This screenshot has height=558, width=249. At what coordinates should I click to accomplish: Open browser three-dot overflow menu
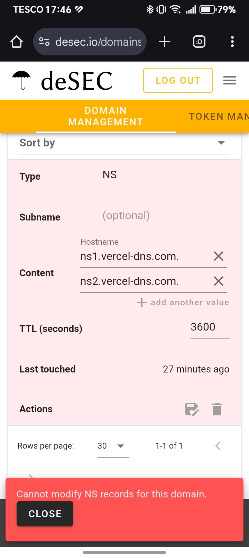click(x=232, y=42)
